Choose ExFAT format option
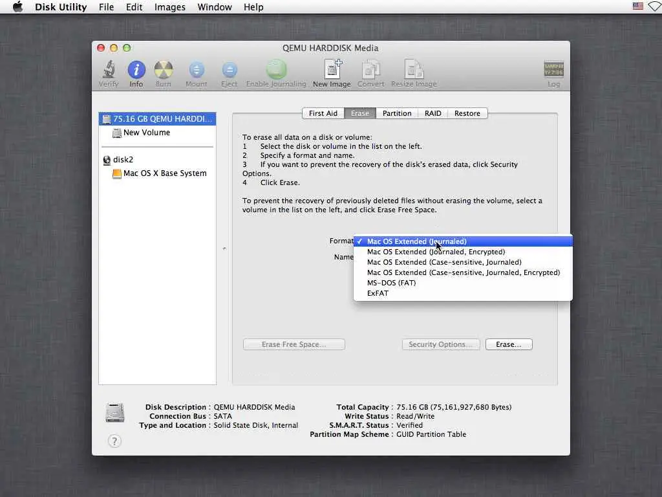This screenshot has width=662, height=497. click(x=463, y=293)
